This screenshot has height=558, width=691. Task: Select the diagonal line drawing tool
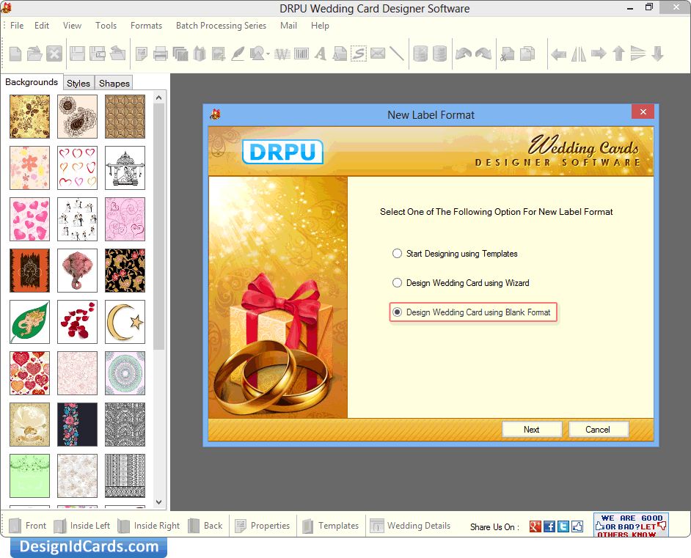(x=397, y=54)
